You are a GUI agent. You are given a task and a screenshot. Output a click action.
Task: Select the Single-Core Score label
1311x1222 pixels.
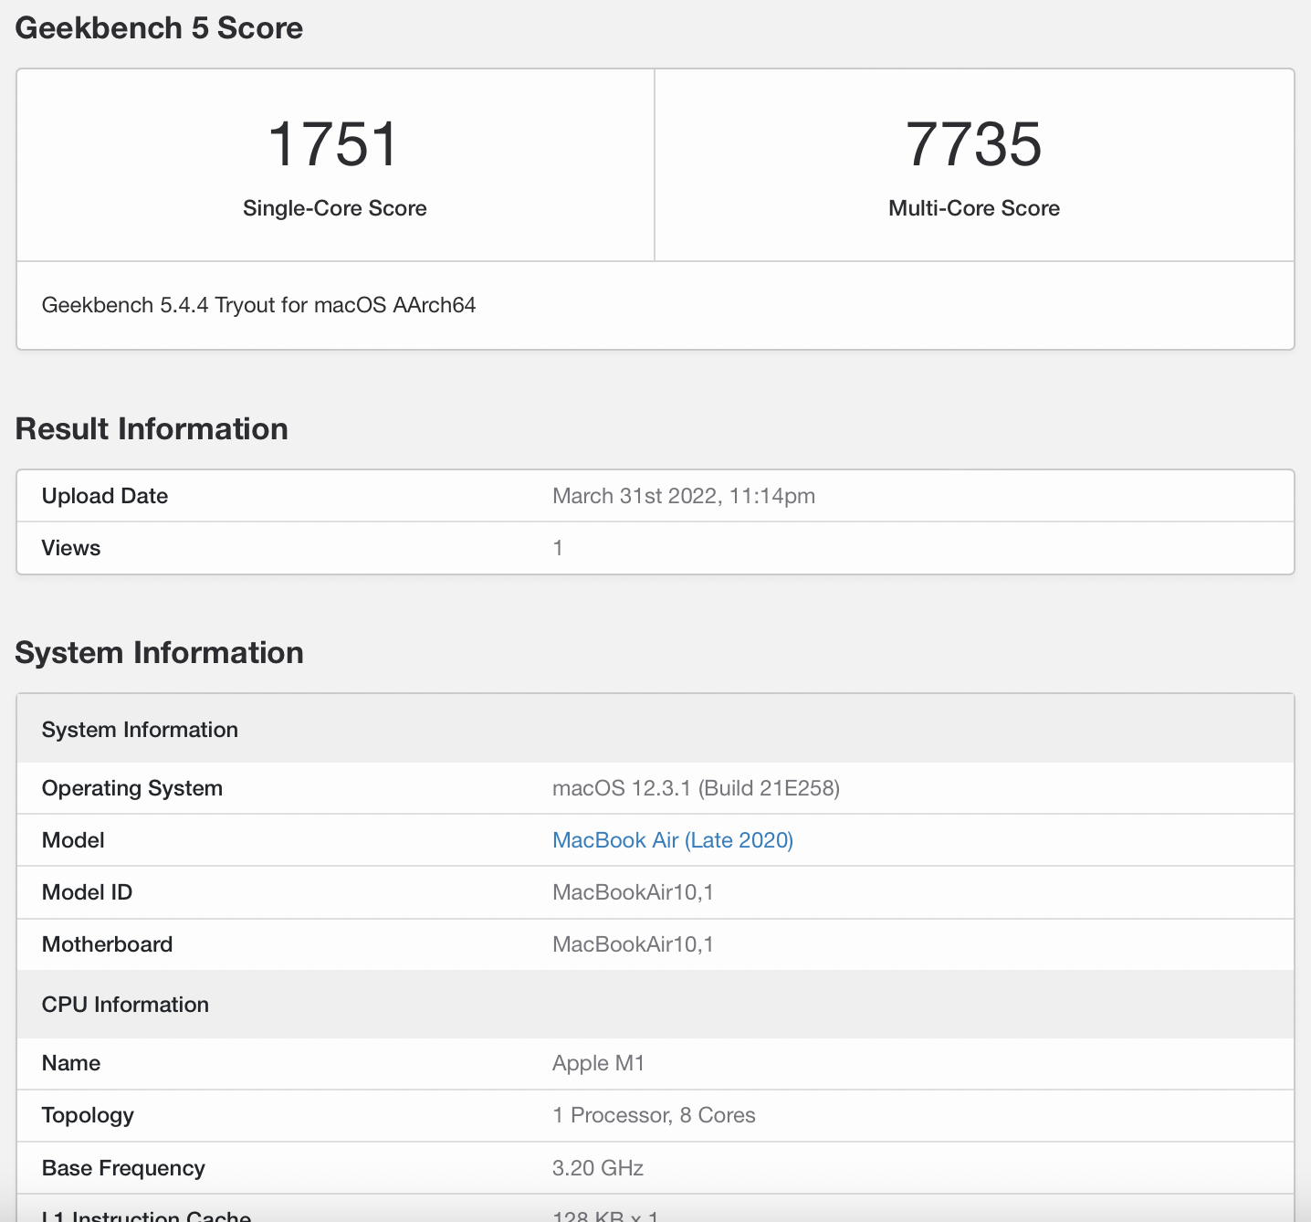335,208
